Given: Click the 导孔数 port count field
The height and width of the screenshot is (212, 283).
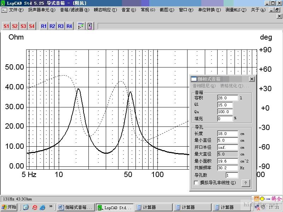Looking at the screenshot, I should (x=232, y=175).
